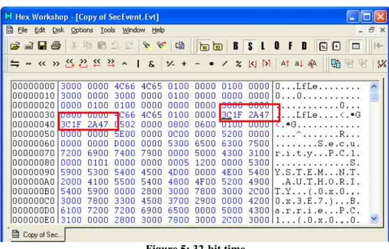Click the red set floor bracket icon
389x249 pixels.
[x=252, y=64]
